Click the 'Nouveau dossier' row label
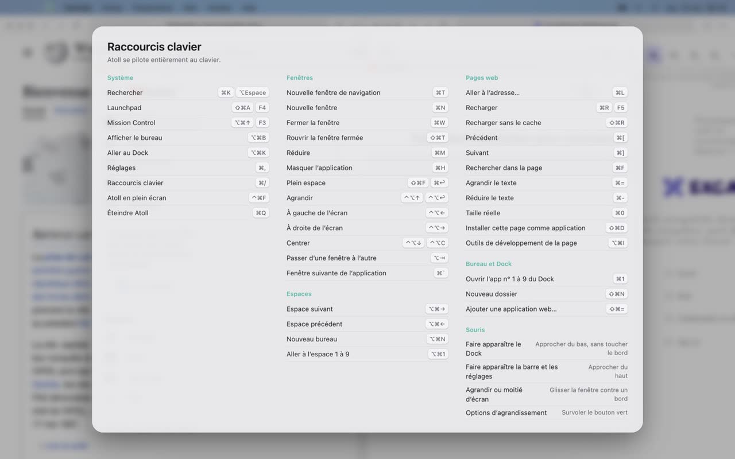Screen dimensions: 735x459 (492, 294)
